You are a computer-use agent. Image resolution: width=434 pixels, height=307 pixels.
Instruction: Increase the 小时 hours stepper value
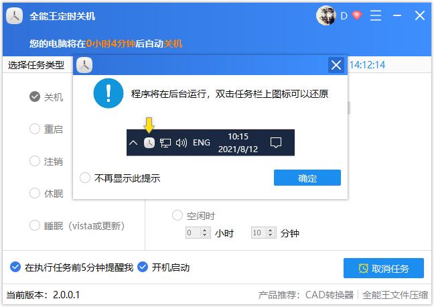click(205, 230)
